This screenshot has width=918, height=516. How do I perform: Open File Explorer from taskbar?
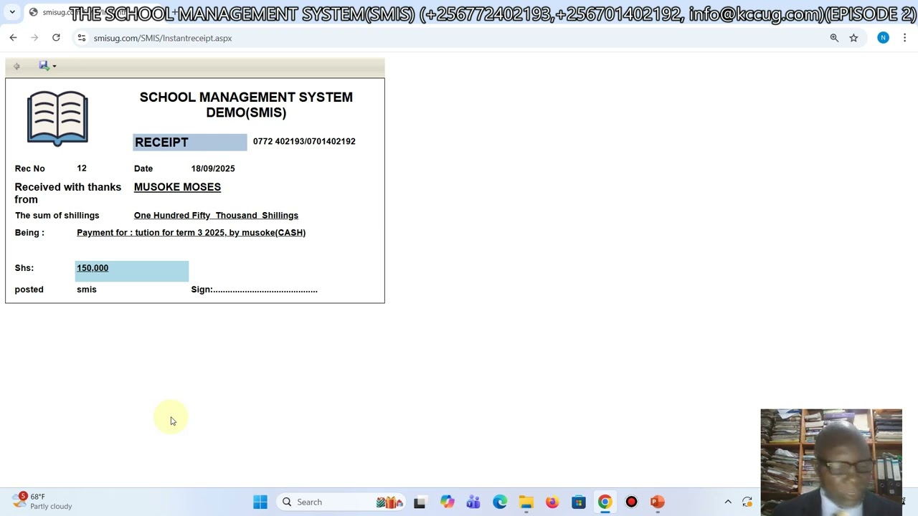click(x=526, y=502)
